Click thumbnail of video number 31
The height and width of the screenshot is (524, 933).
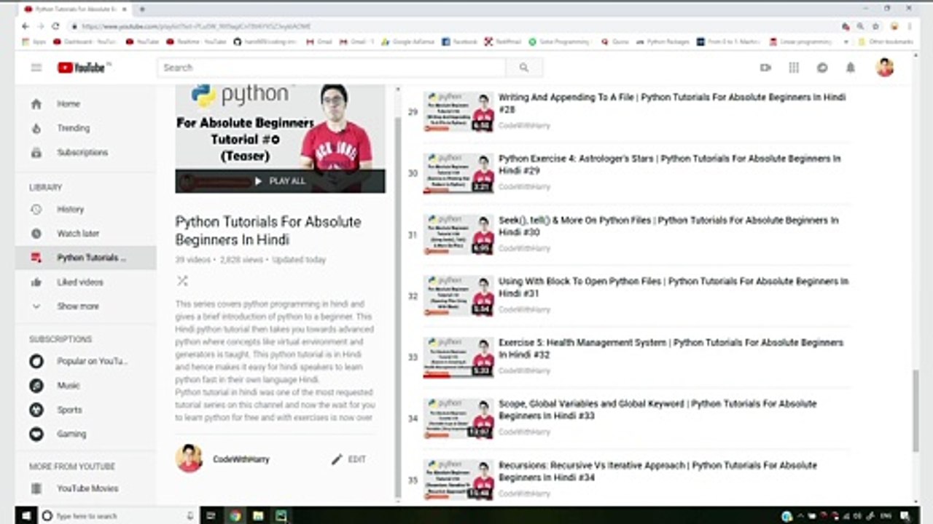[x=458, y=234]
